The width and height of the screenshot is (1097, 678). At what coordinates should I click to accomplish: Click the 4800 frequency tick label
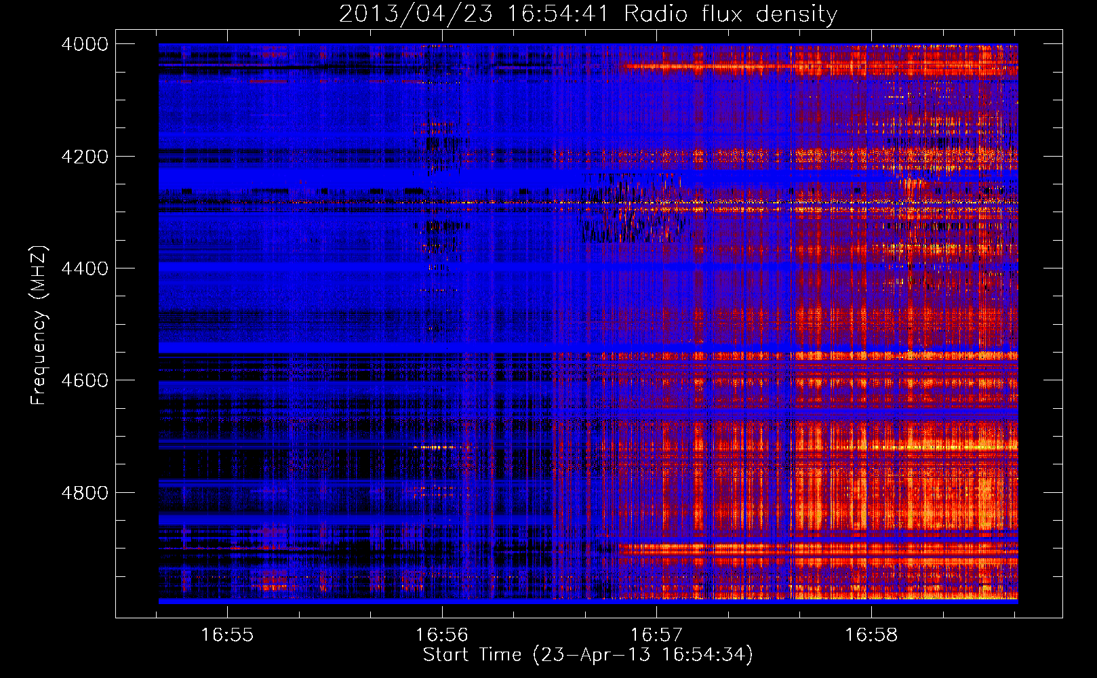85,493
